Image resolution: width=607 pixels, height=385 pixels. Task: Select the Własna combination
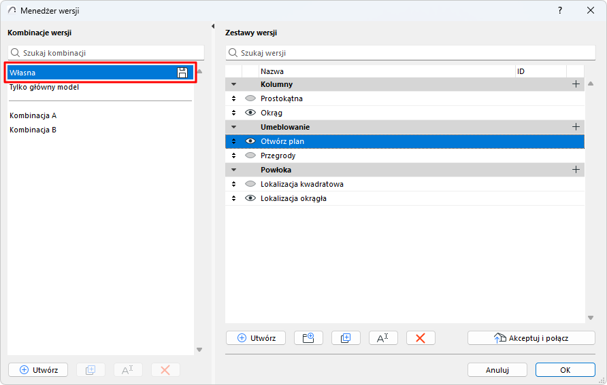click(x=100, y=73)
